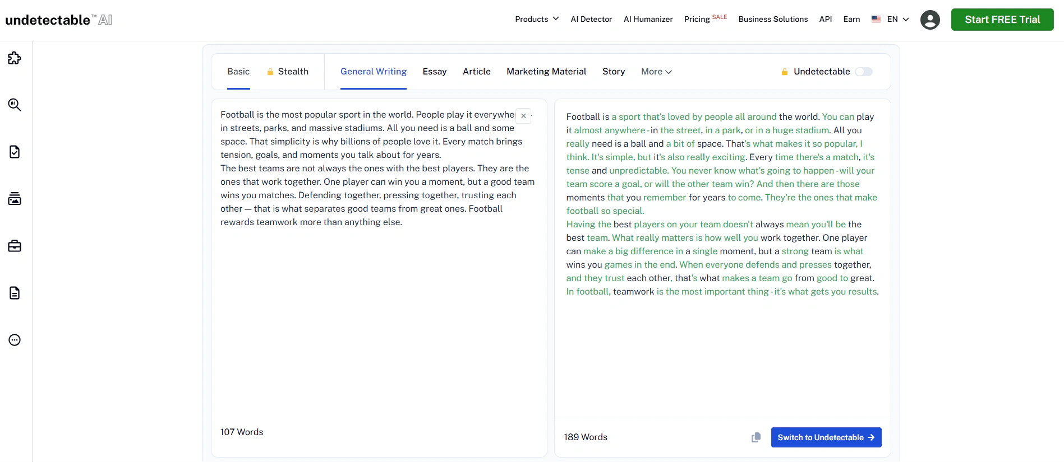Viewport: 1064px width, 462px height.
Task: Open the API link
Action: pyautogui.click(x=826, y=19)
